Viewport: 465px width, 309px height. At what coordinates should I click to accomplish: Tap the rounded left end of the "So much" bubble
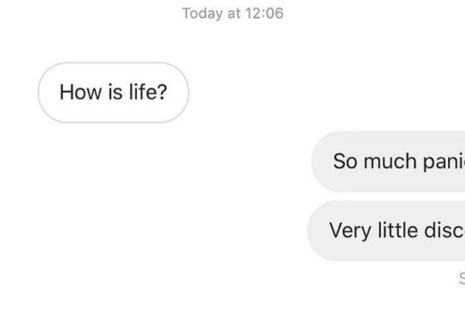click(x=322, y=162)
